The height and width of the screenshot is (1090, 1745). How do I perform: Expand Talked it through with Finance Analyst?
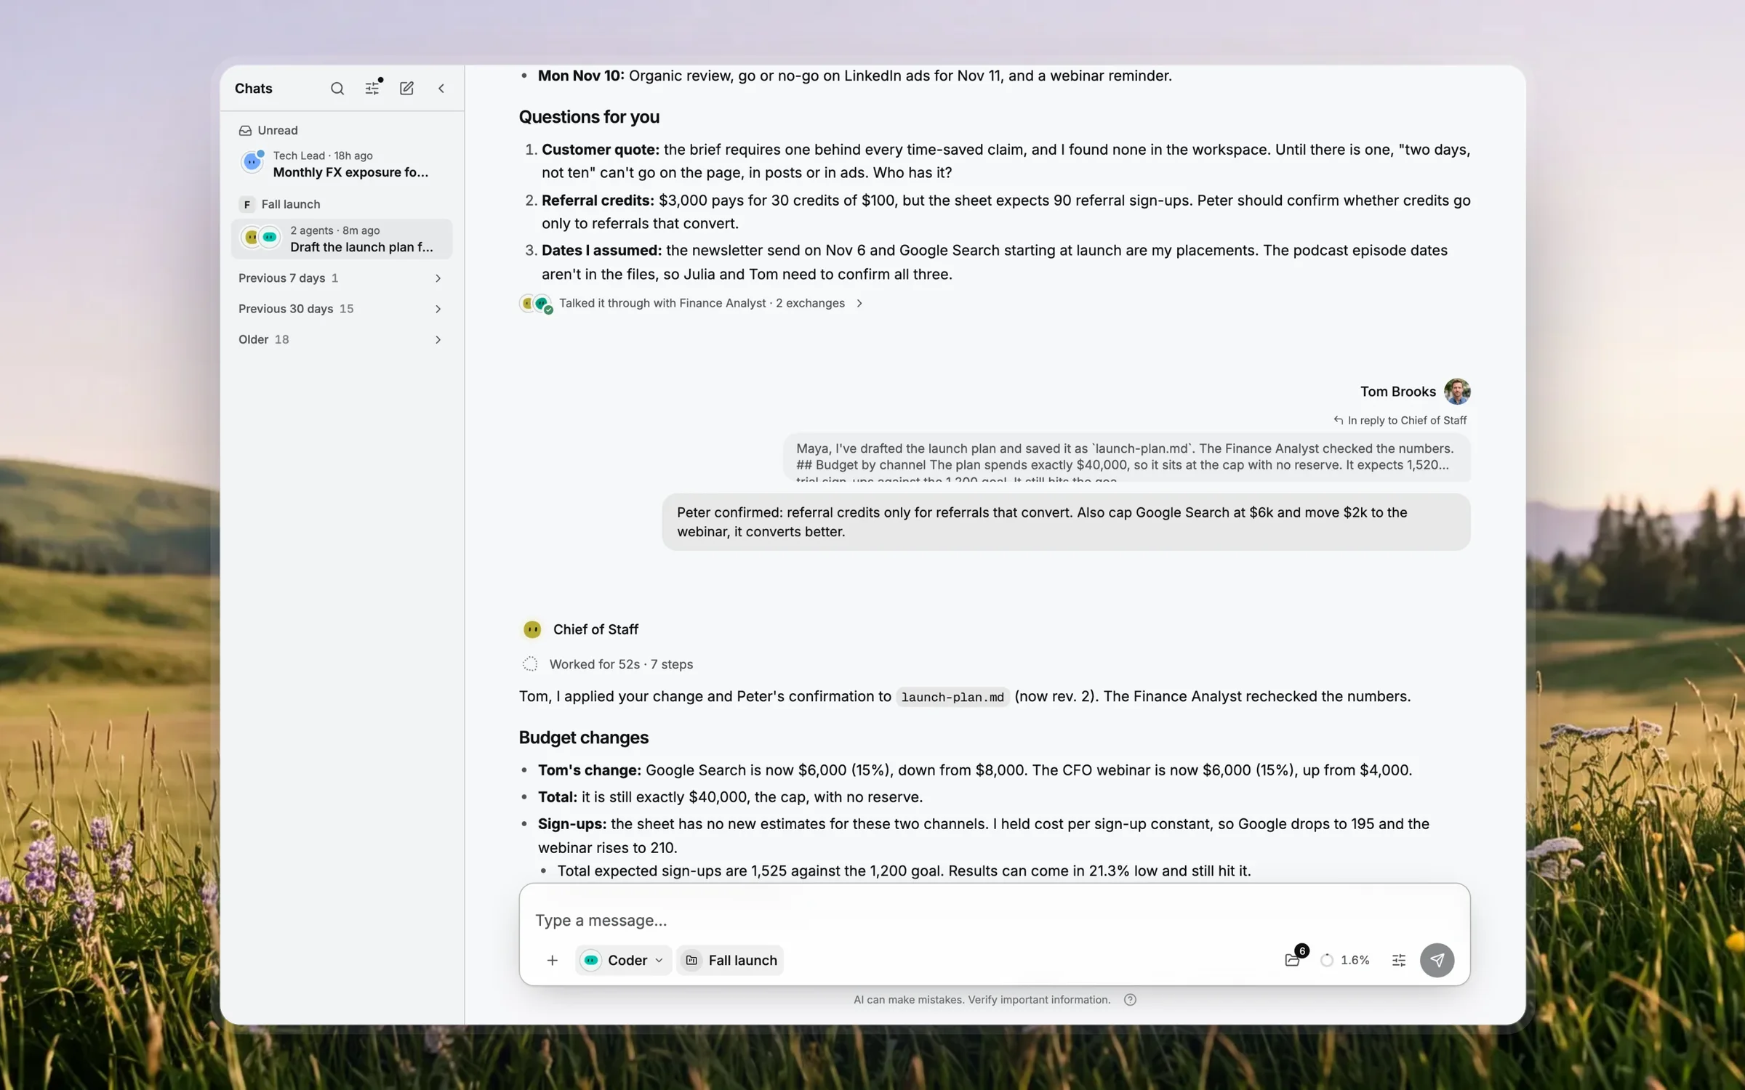pos(691,303)
